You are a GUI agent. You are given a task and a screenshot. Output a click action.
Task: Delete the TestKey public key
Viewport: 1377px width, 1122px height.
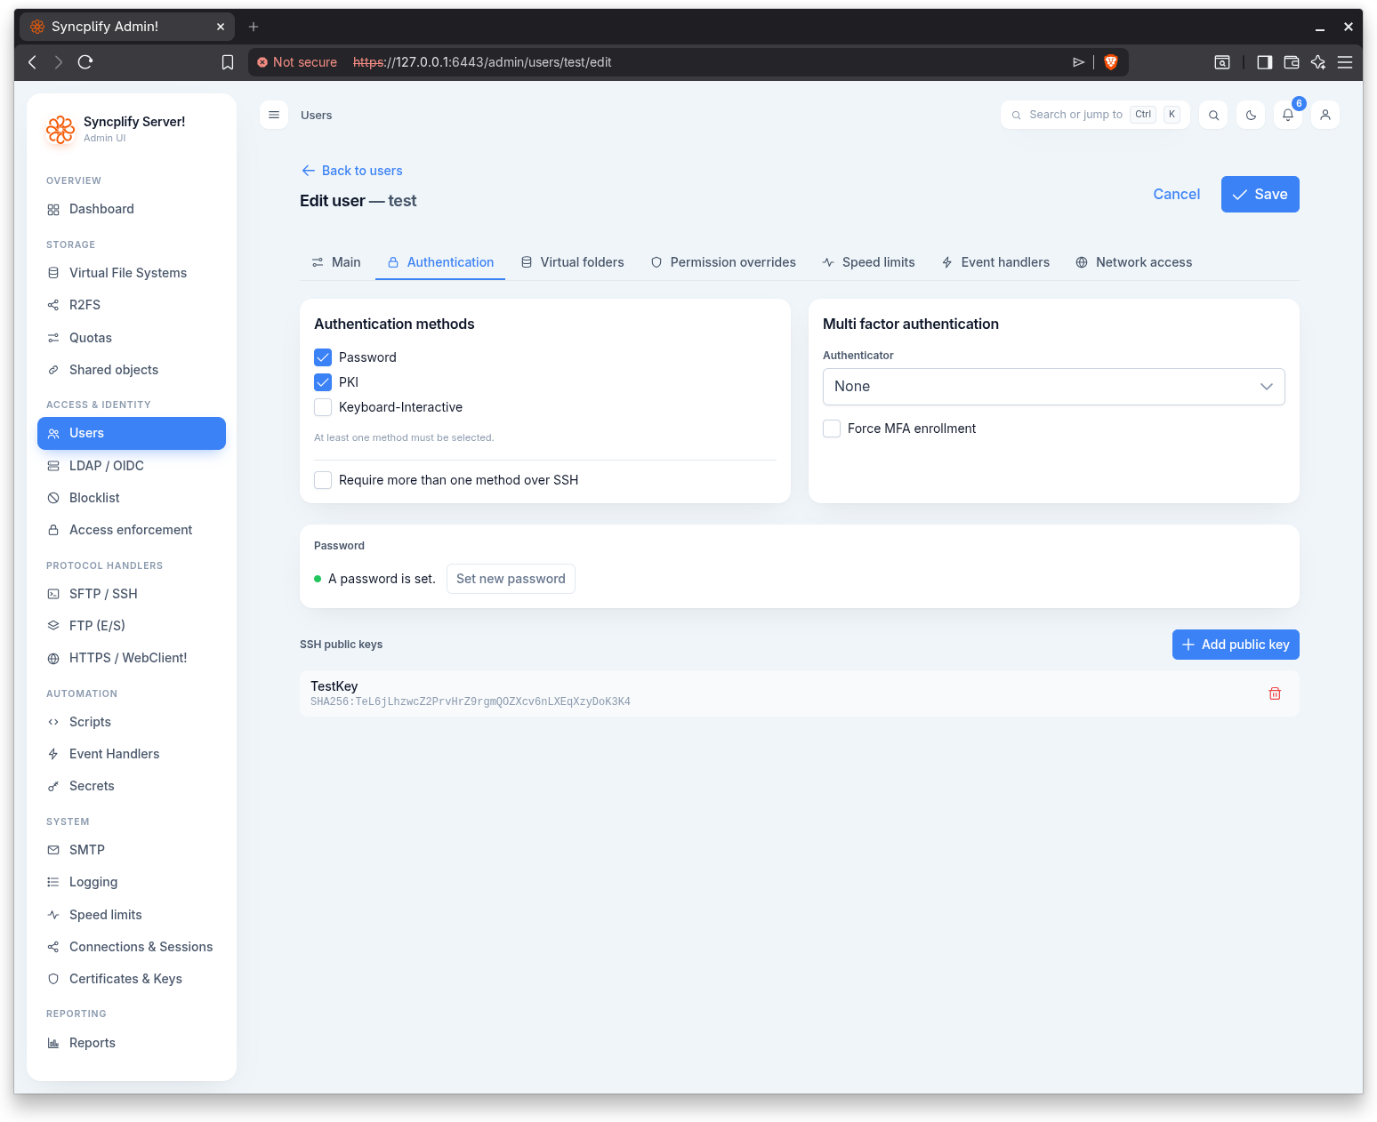pos(1275,693)
